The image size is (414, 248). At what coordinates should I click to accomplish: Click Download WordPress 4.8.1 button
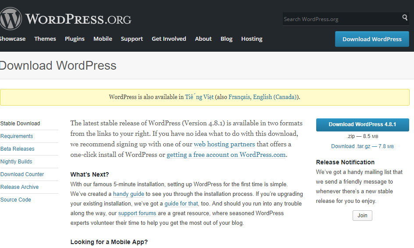[x=363, y=124]
